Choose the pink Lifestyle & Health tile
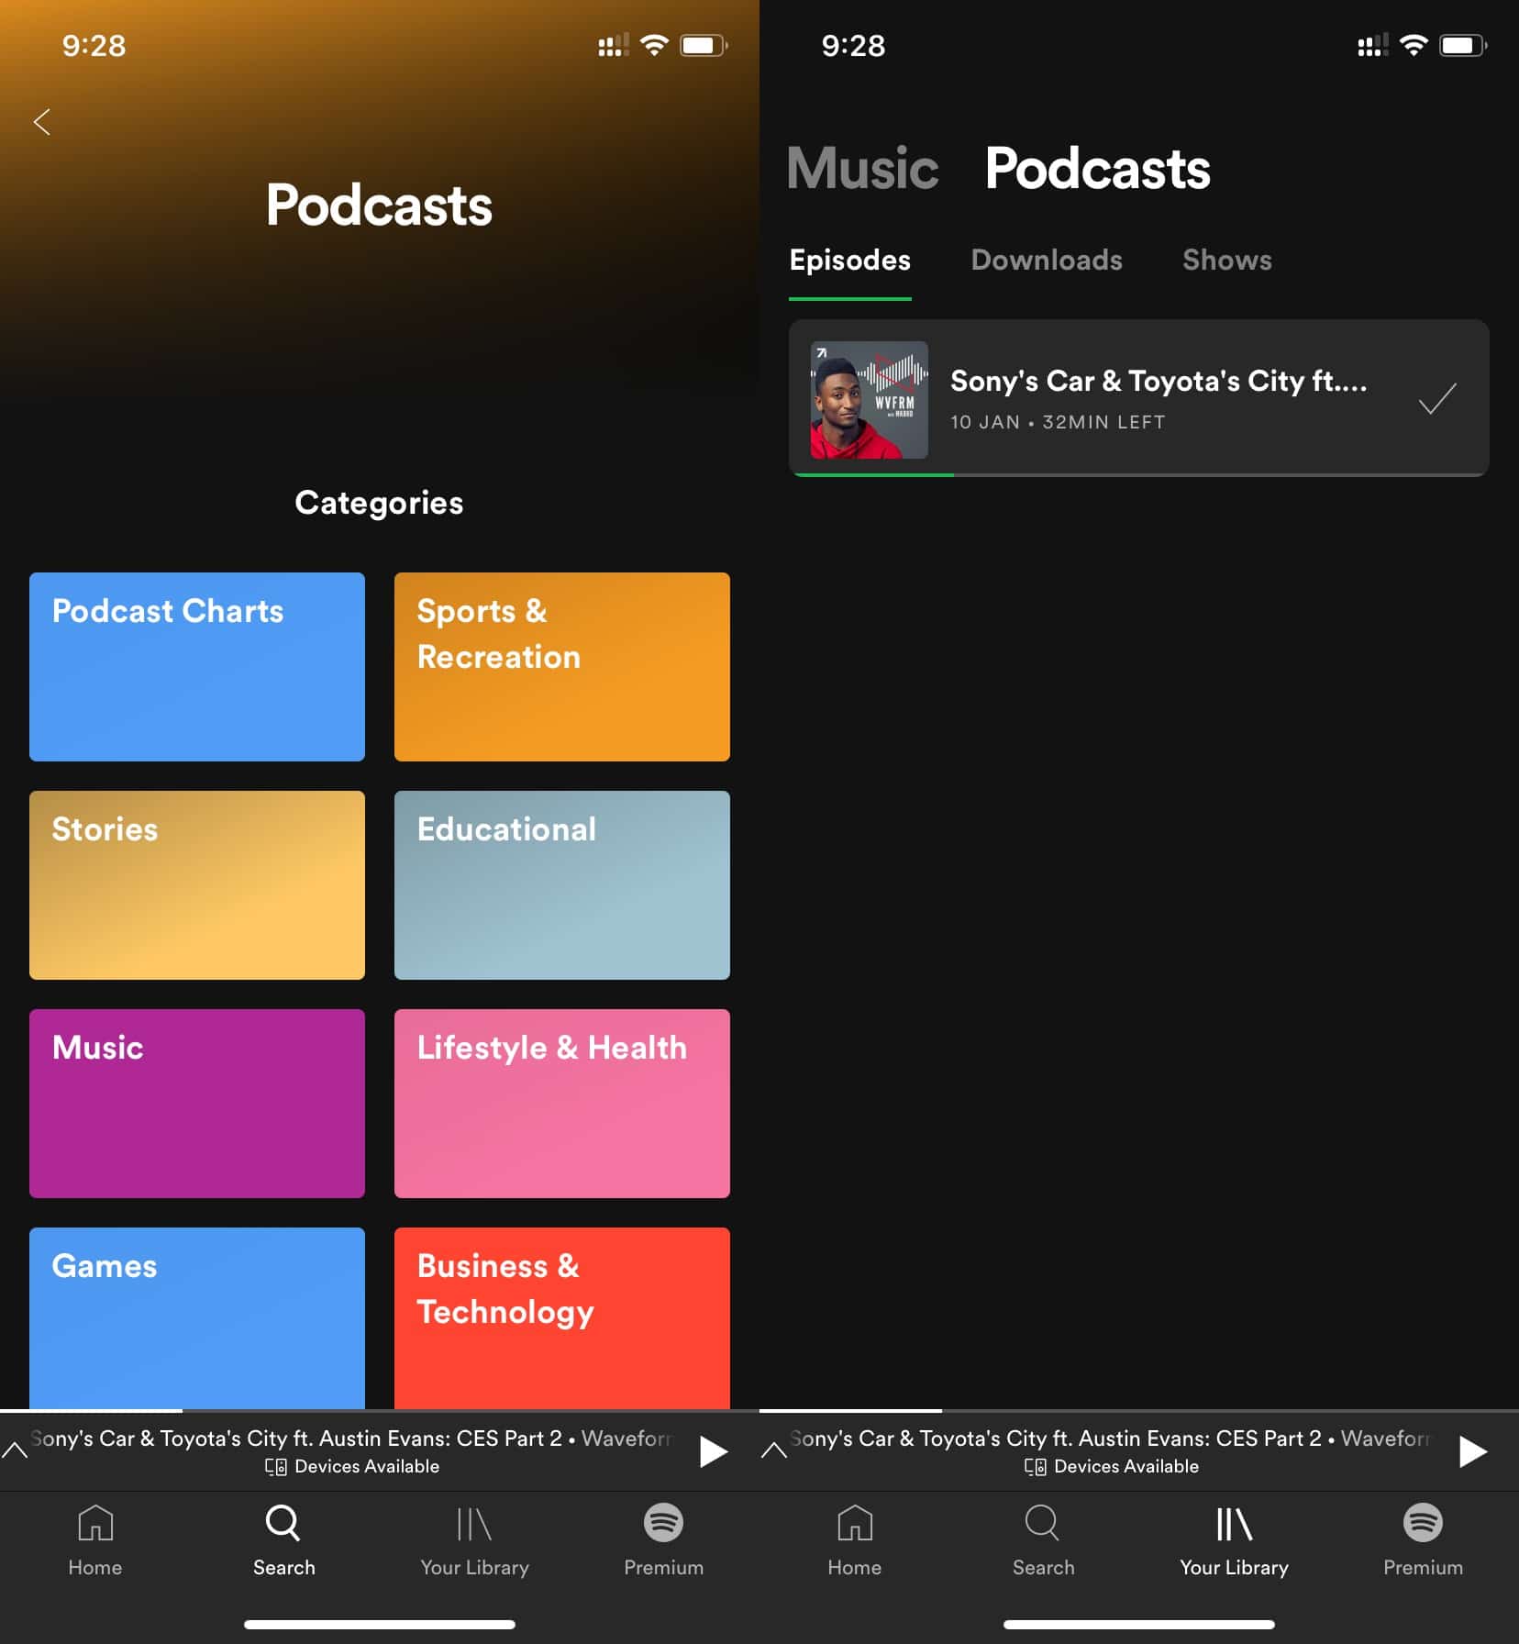This screenshot has height=1644, width=1519. [x=562, y=1104]
